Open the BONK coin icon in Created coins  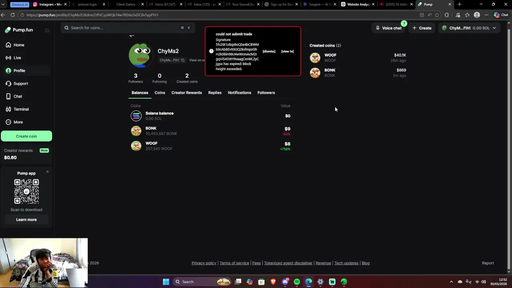(x=315, y=73)
